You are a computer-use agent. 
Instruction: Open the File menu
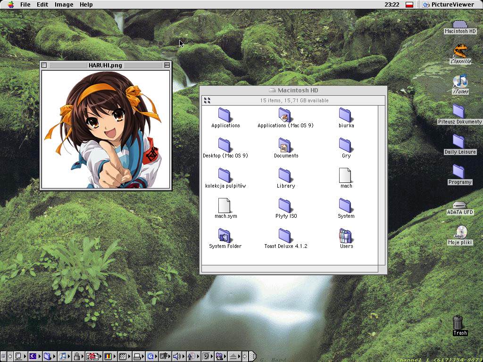pyautogui.click(x=25, y=4)
